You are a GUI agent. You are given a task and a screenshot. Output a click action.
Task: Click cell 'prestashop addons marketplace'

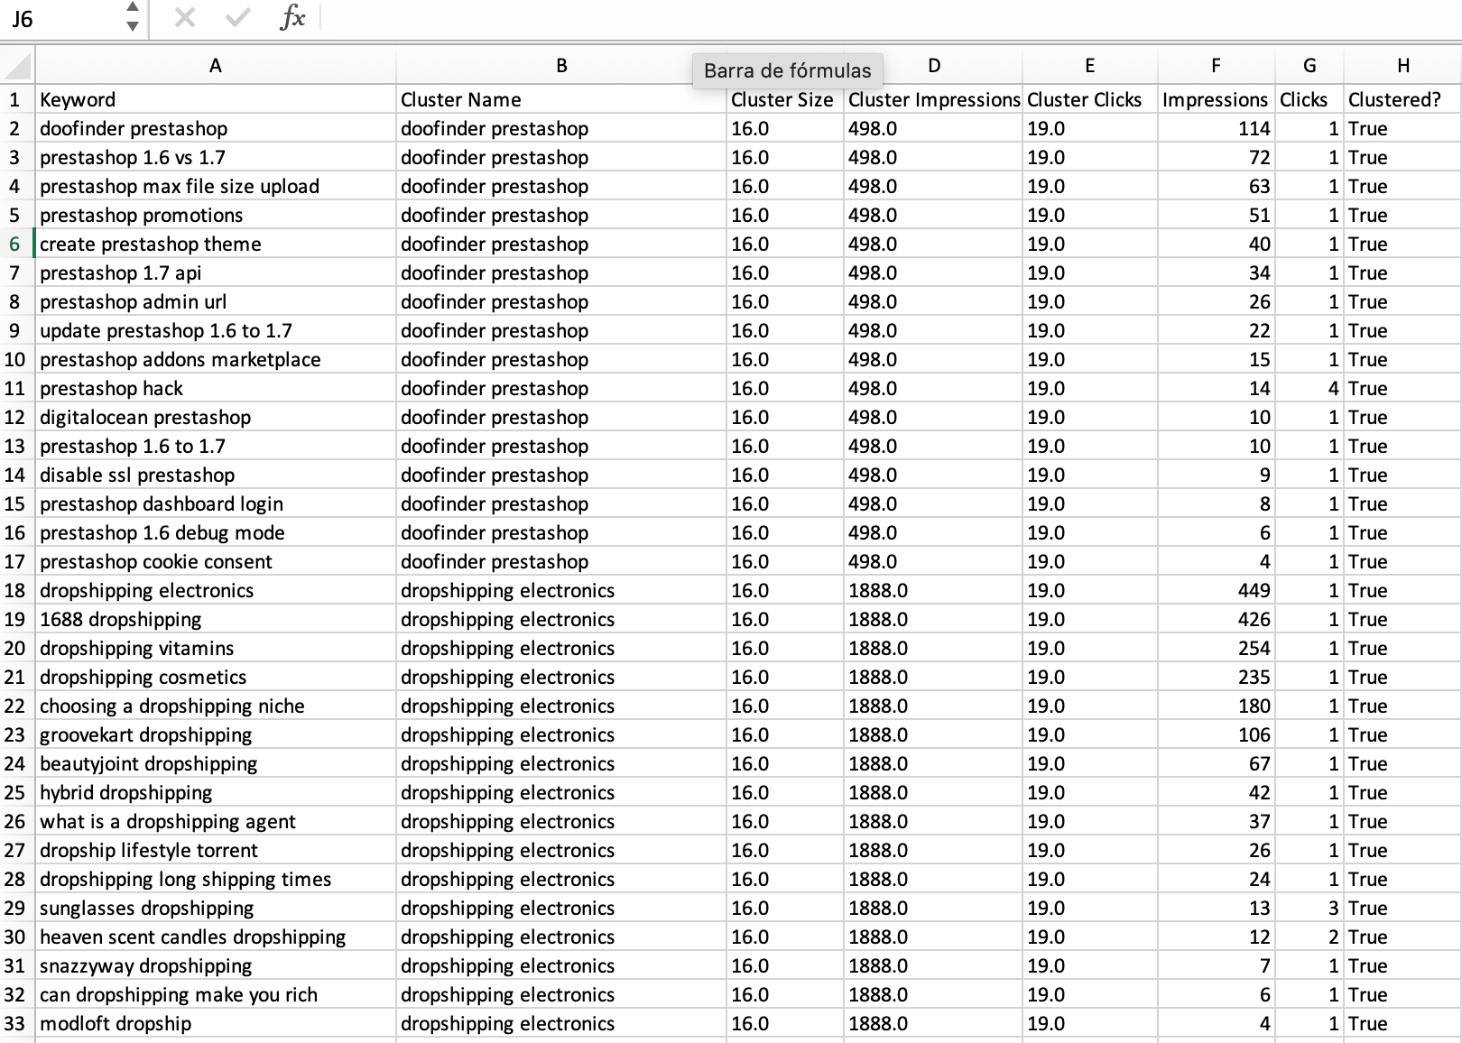pos(215,359)
